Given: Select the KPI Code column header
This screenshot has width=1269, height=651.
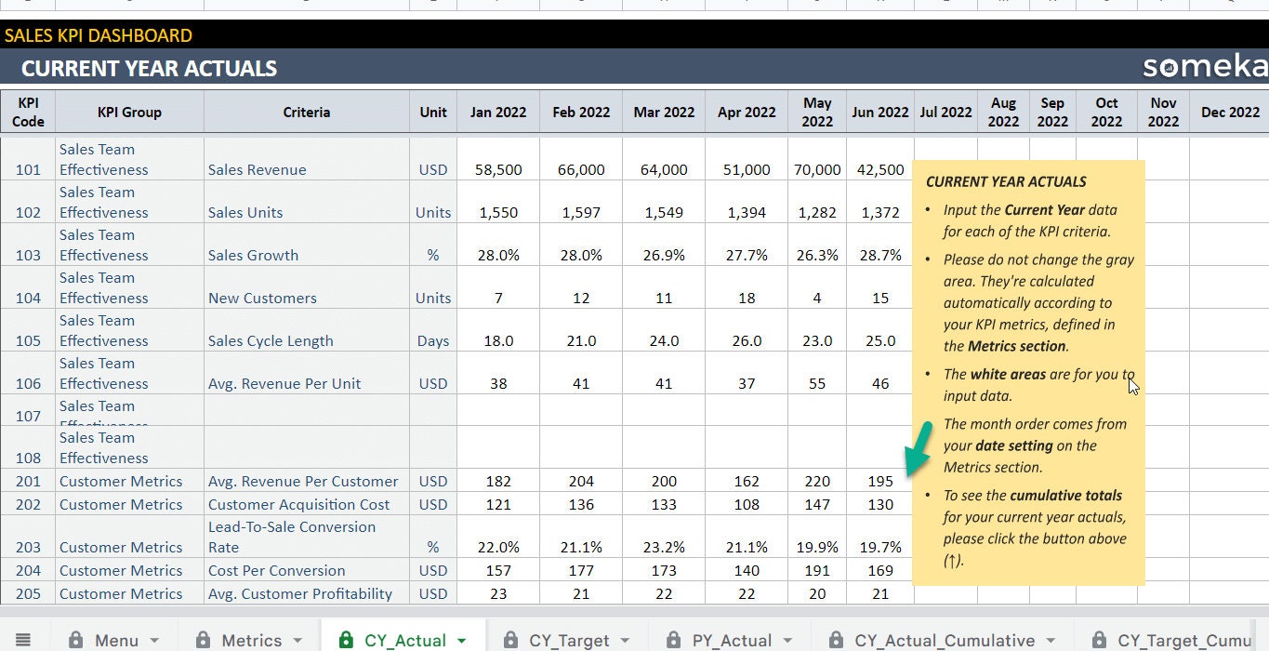Looking at the screenshot, I should (x=28, y=112).
